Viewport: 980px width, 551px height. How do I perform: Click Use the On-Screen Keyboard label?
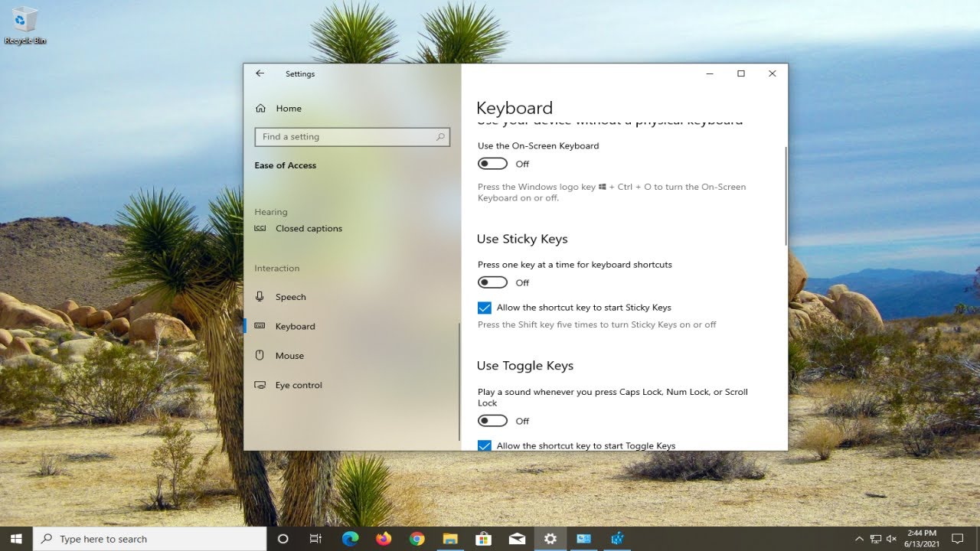[x=538, y=145]
